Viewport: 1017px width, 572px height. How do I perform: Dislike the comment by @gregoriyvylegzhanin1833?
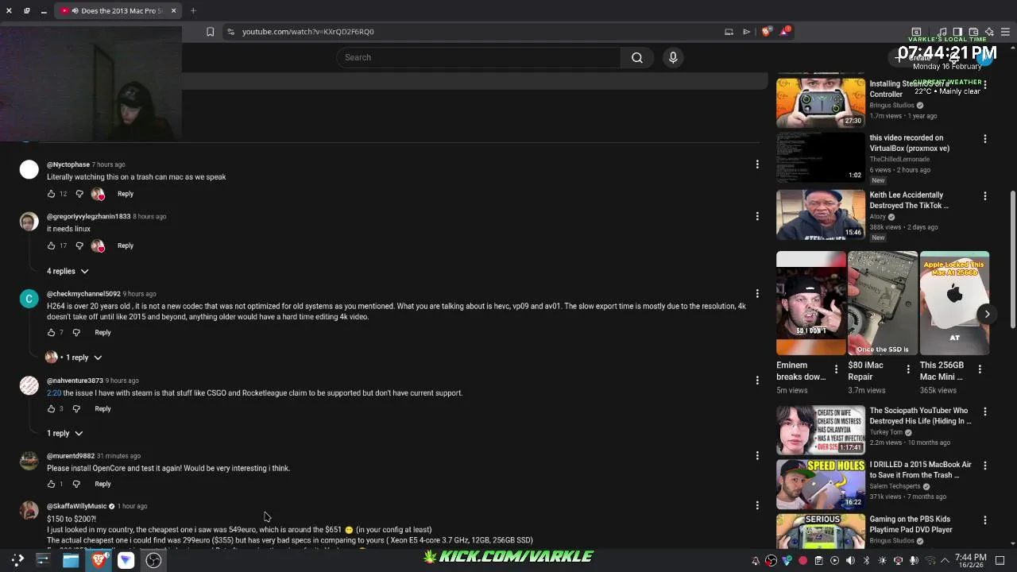pos(79,245)
